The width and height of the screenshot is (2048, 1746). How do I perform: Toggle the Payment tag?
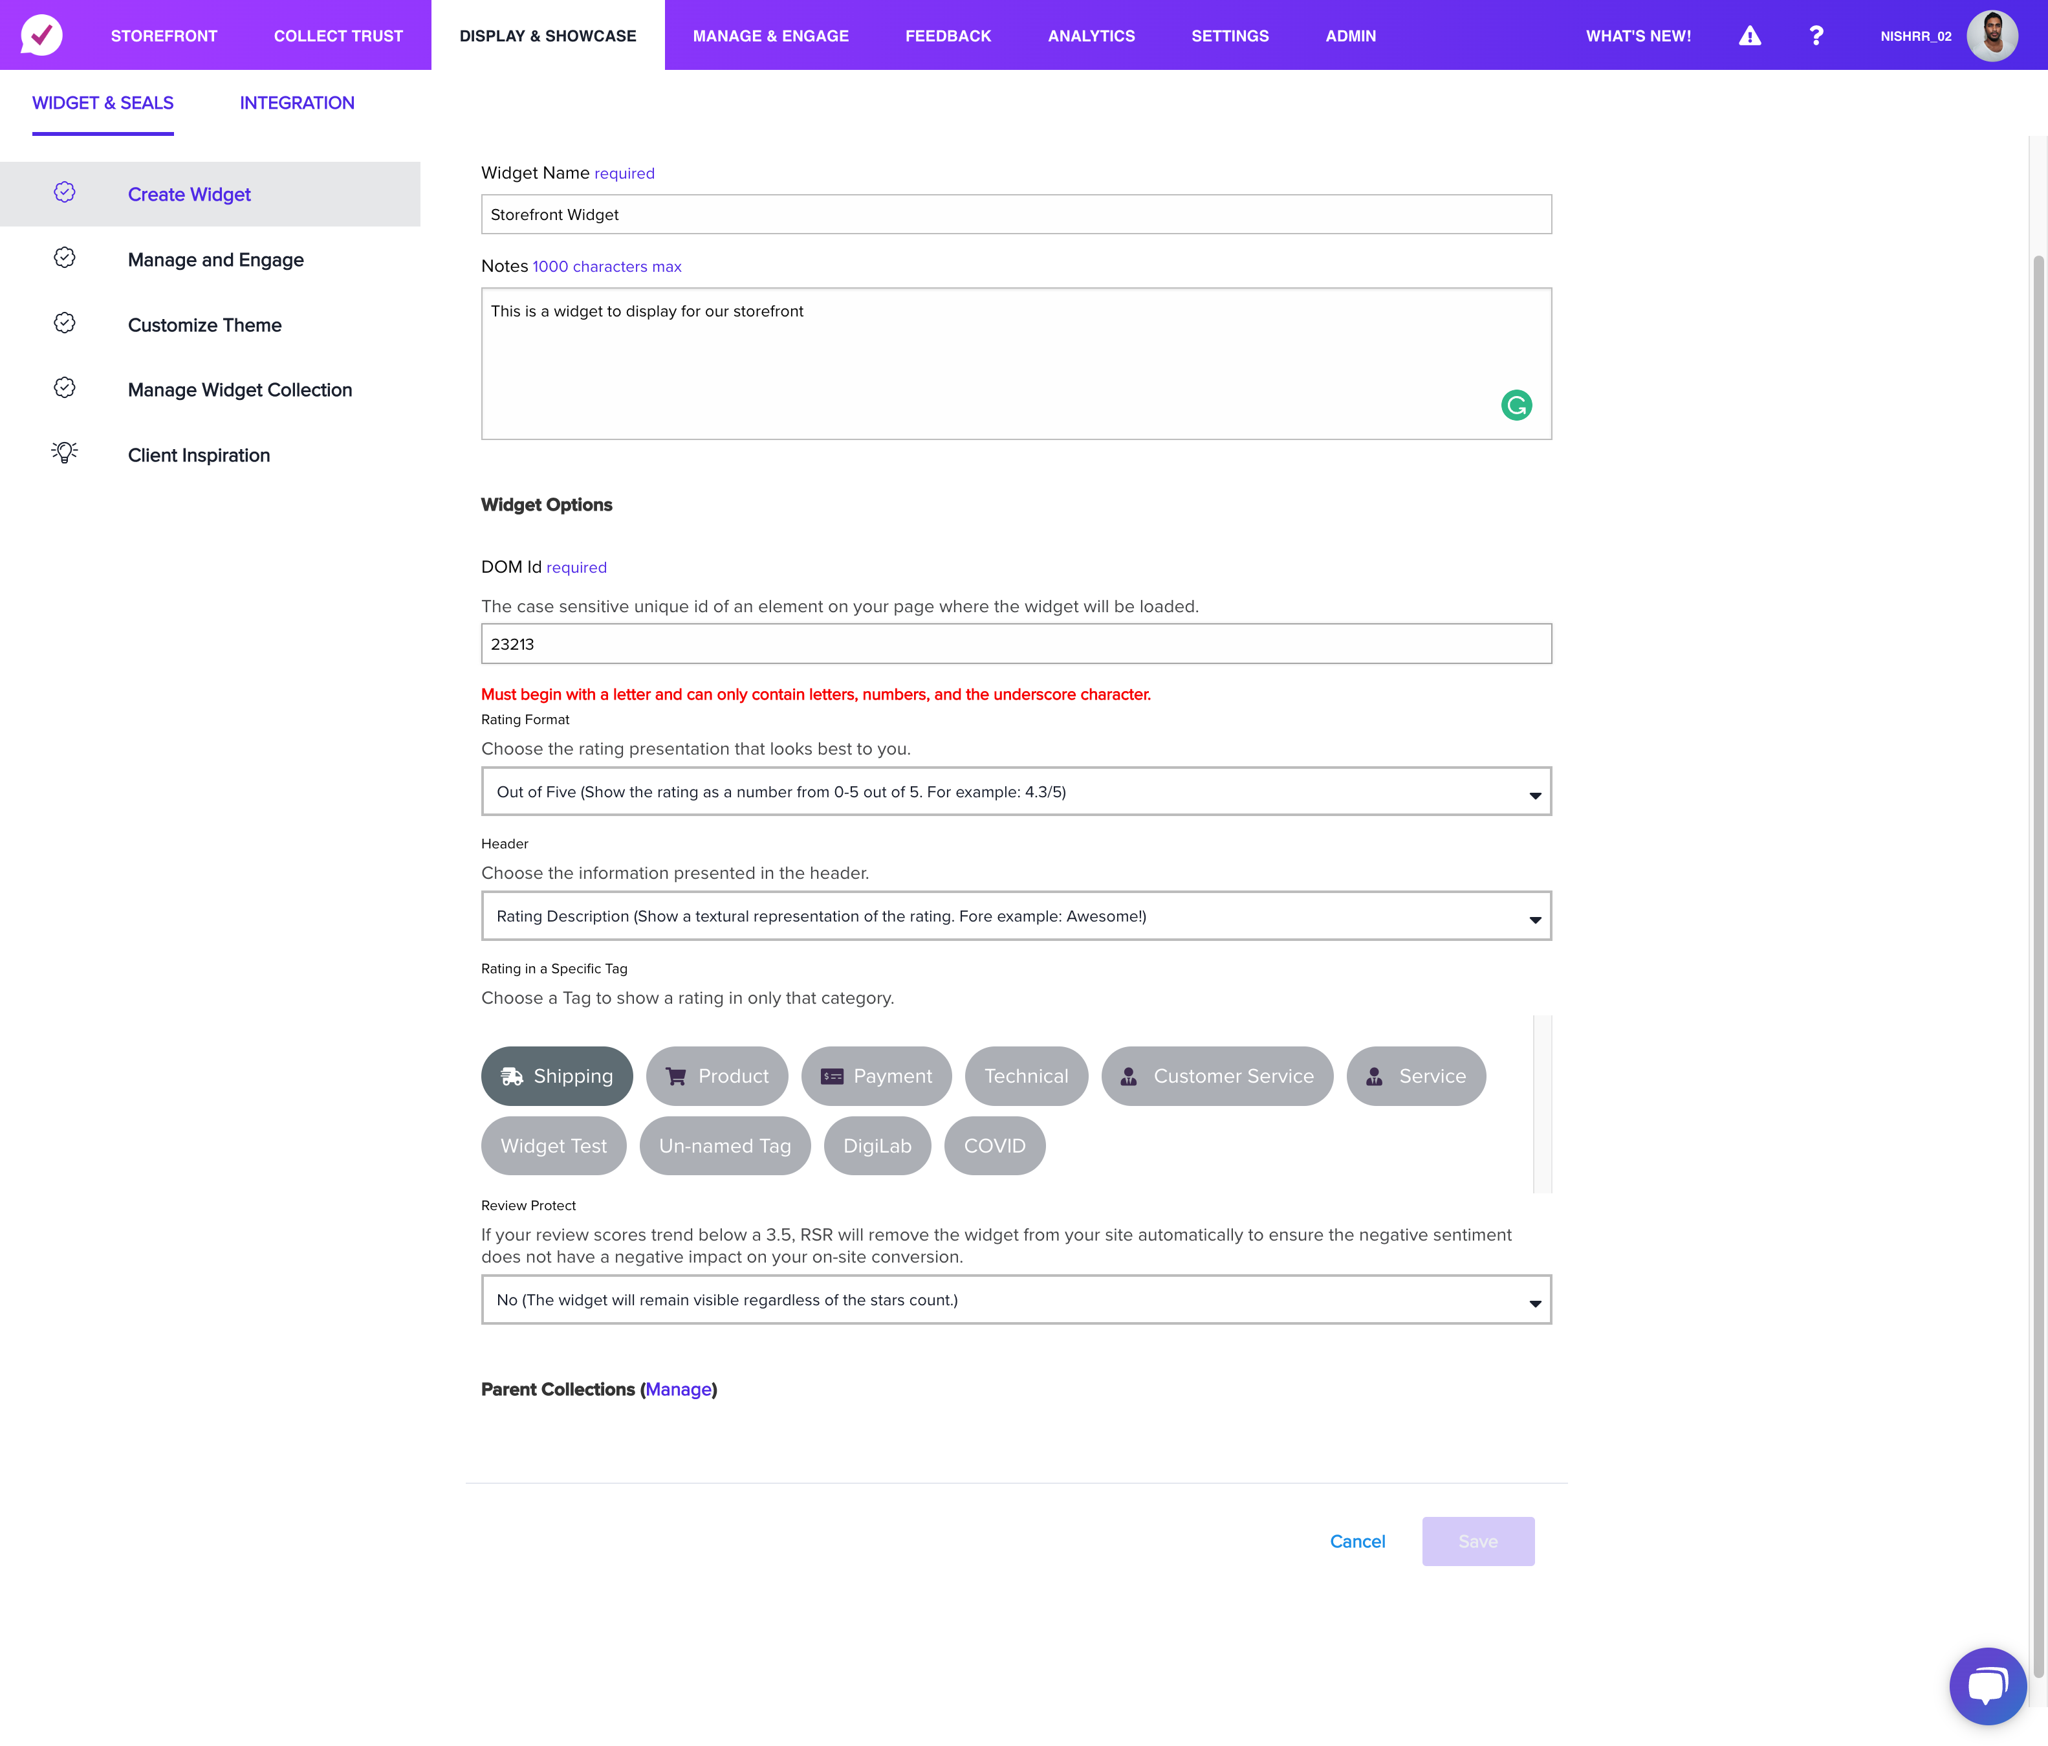(877, 1076)
